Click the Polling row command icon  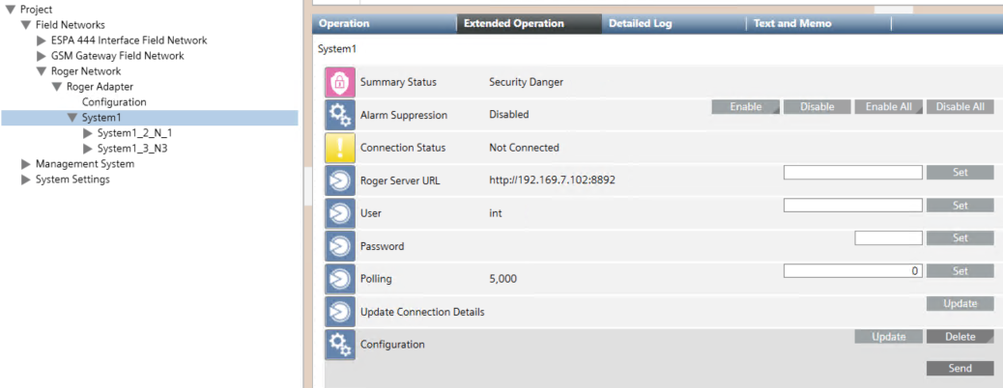coord(339,279)
